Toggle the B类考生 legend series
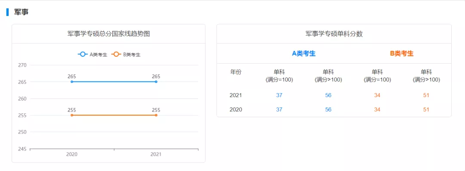465x171 pixels. 126,55
